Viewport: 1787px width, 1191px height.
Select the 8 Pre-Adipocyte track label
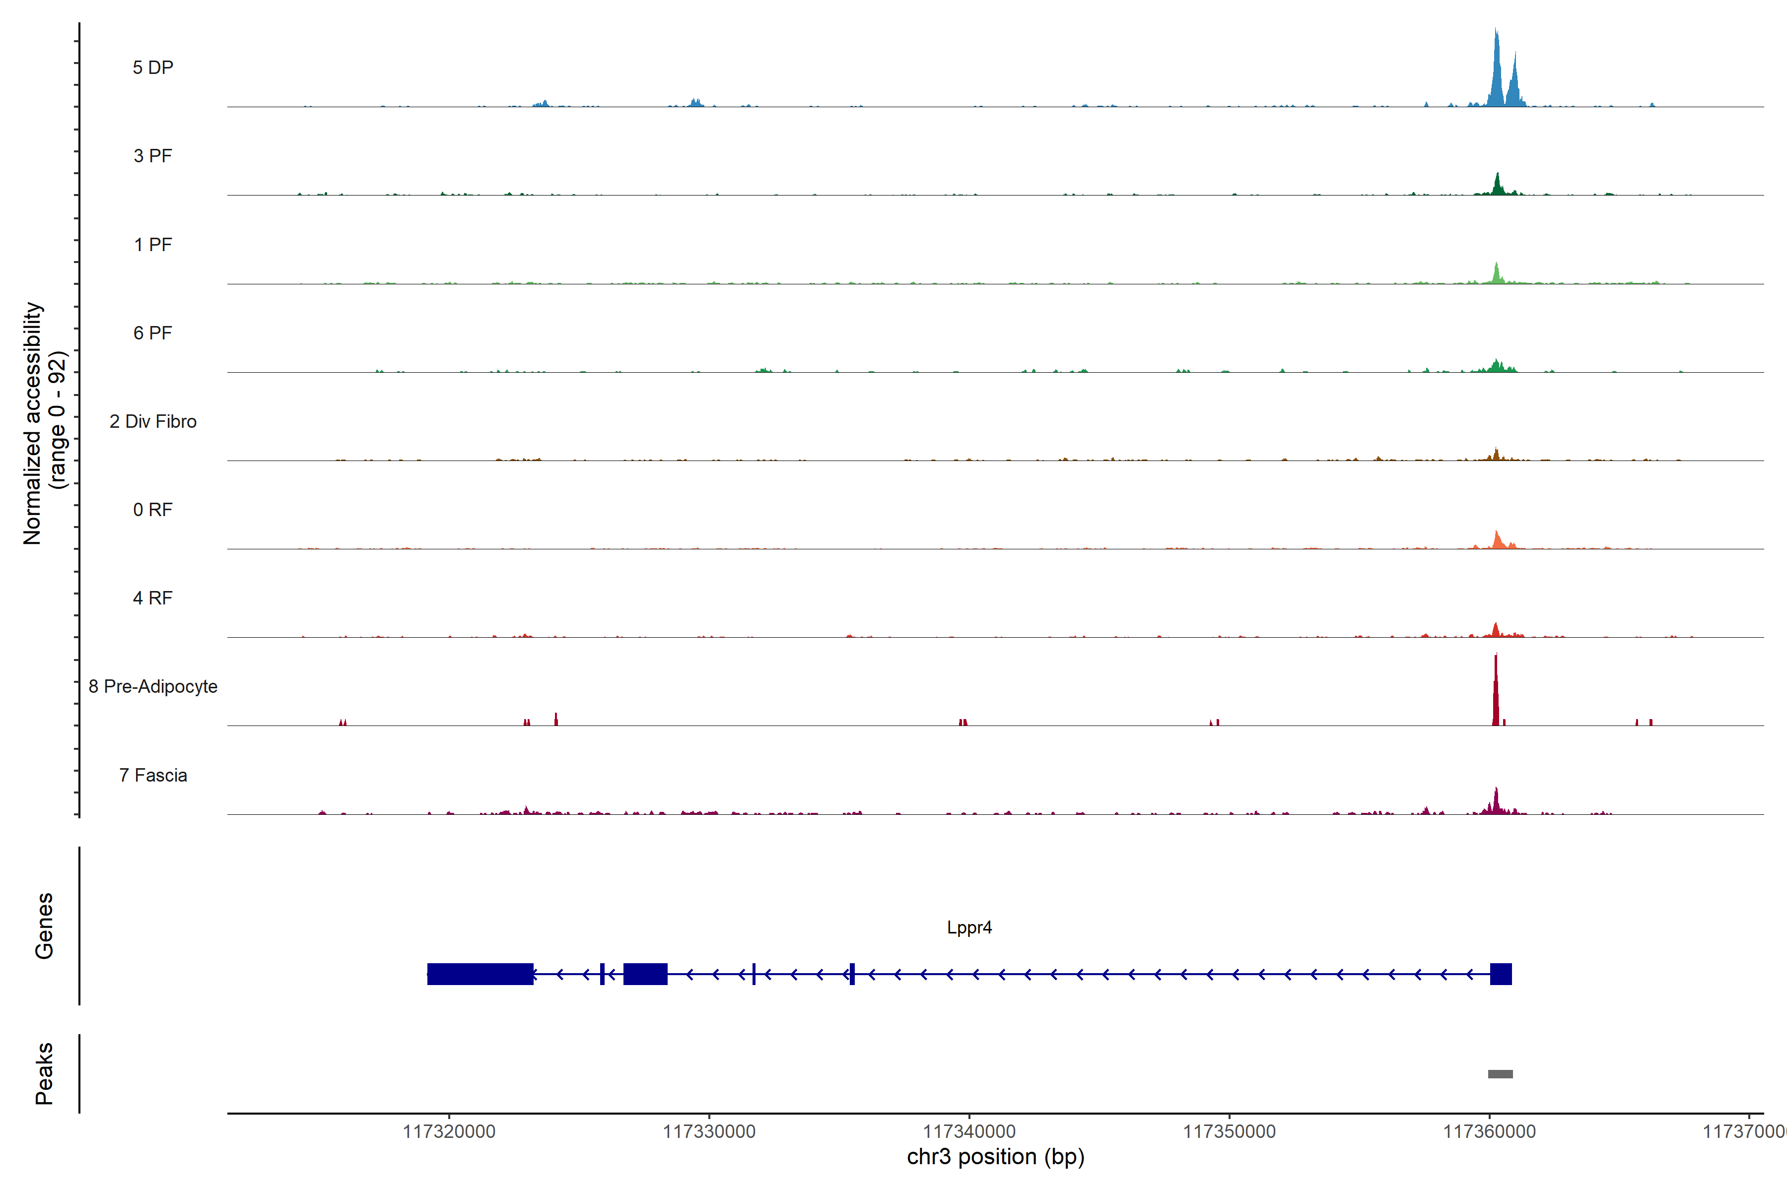153,686
